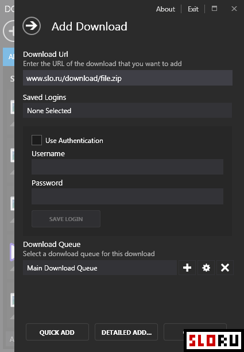This screenshot has height=352, width=244.
Task: Click into the Password text field
Action: tap(127, 196)
